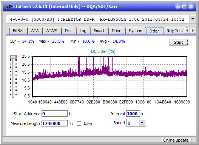Open the Drive tab

tap(117, 31)
